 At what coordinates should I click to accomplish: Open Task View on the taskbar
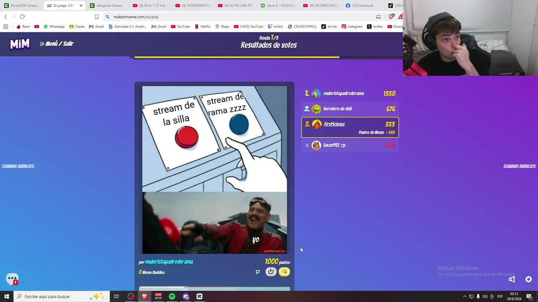pos(116,297)
